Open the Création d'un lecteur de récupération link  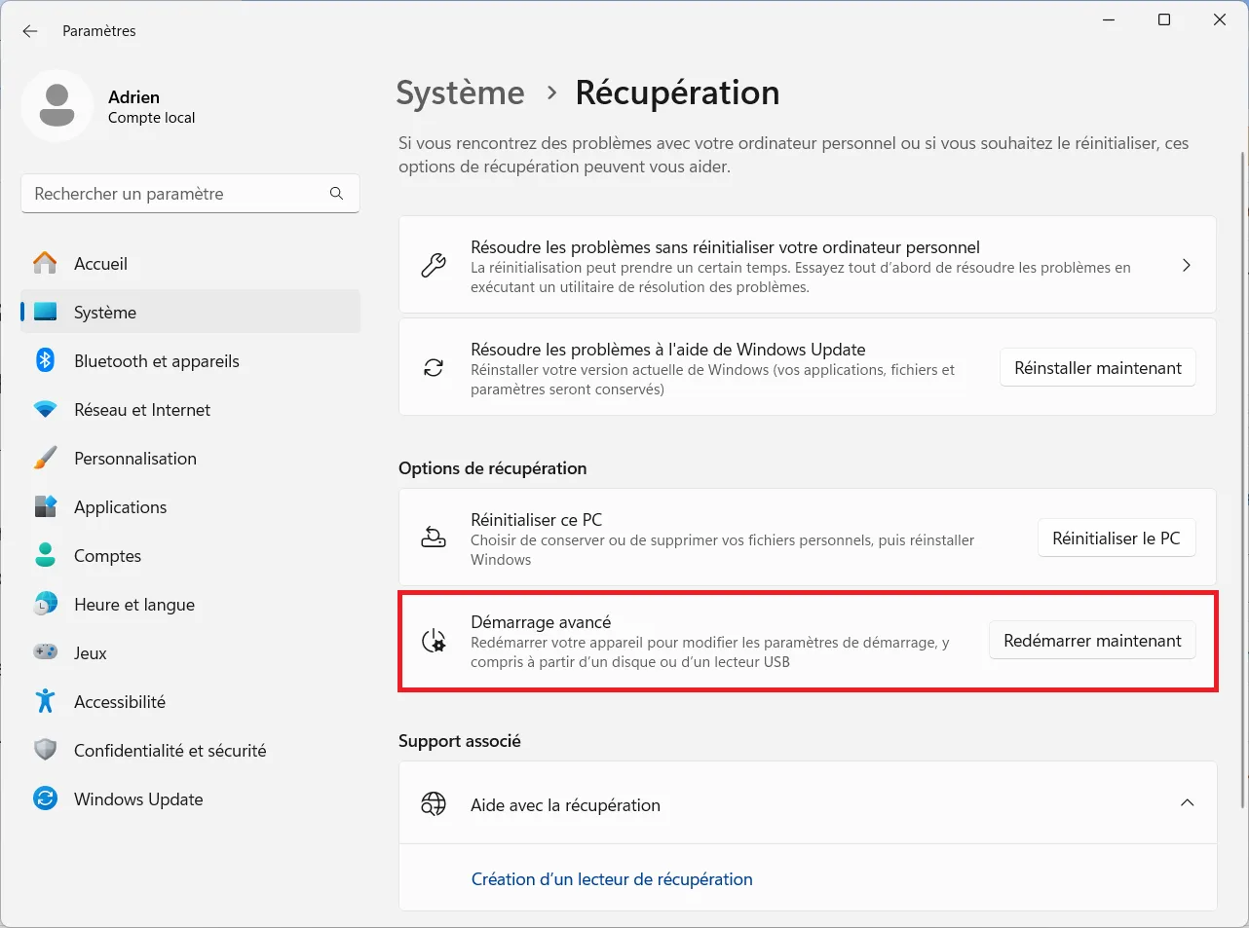(612, 879)
